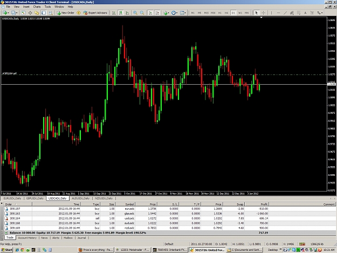This screenshot has width=337, height=253.
Task: Open the Periodicity clock dropdown
Action: click(x=174, y=13)
